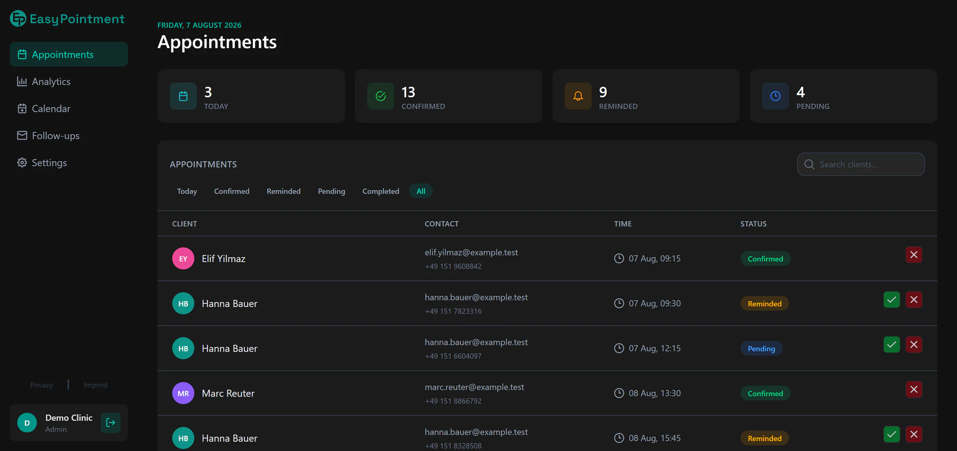This screenshot has height=451, width=957.
Task: Show the Pending filter tab
Action: point(331,191)
